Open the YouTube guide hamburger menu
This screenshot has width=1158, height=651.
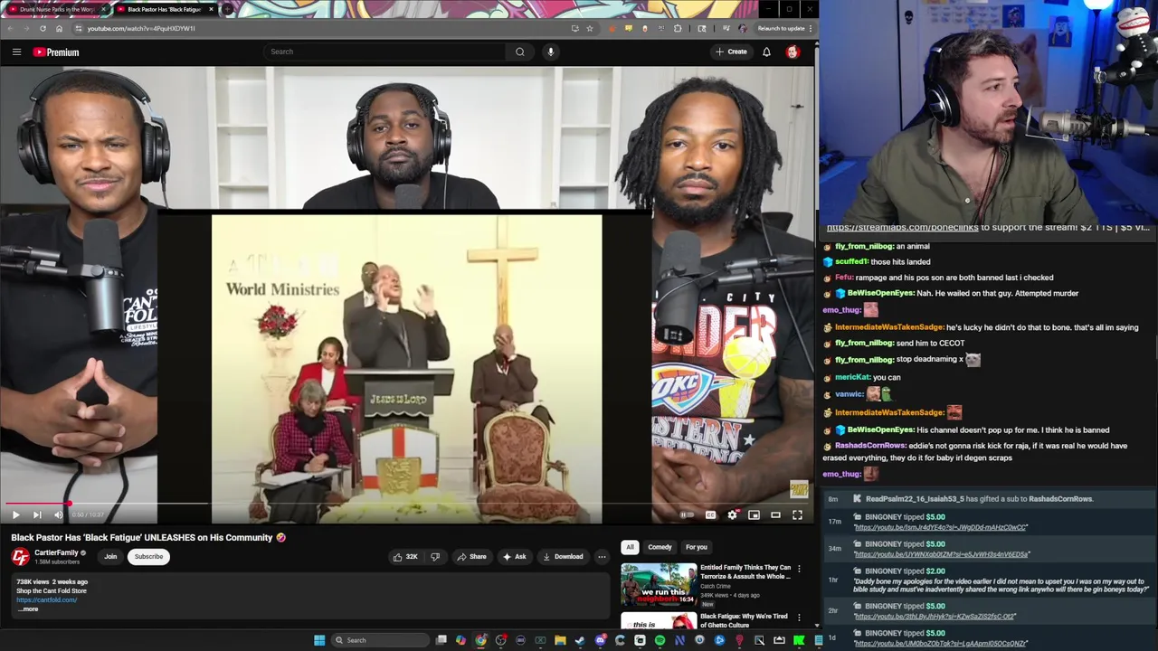(x=16, y=52)
